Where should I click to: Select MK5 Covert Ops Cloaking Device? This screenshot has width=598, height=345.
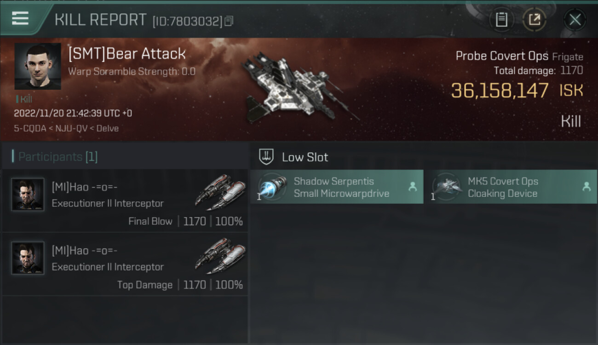click(511, 187)
